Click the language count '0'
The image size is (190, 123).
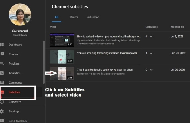(146, 70)
